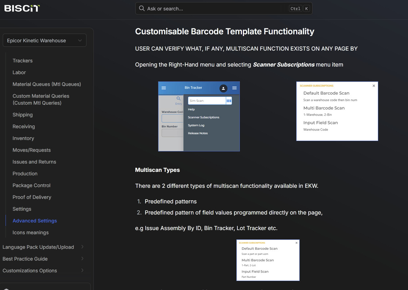Click the search magnifier icon
408x290 pixels.
click(x=142, y=8)
